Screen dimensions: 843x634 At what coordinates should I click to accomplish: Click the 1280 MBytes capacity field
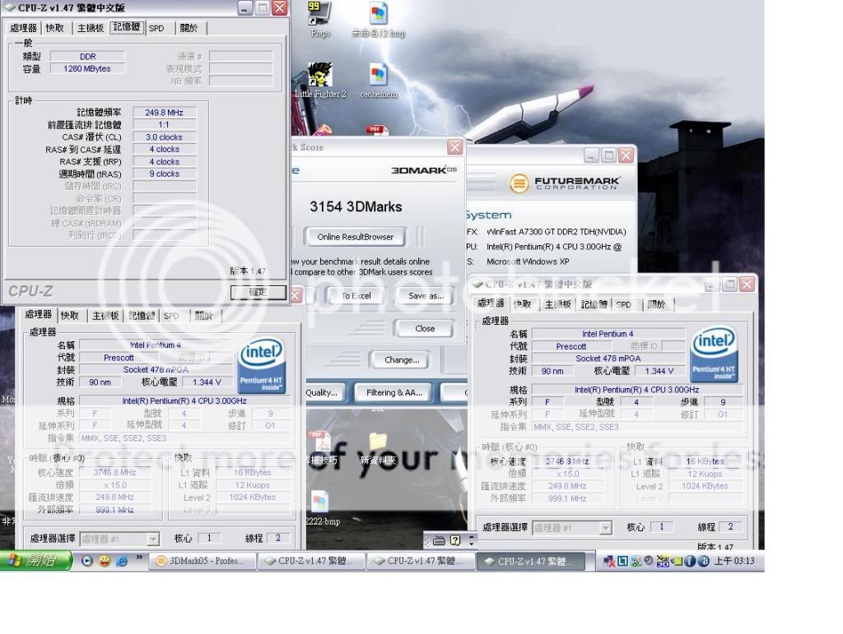pyautogui.click(x=87, y=69)
